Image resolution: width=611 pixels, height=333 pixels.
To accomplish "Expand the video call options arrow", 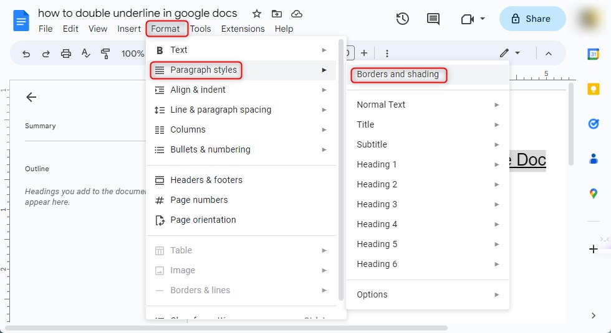I will coord(483,19).
